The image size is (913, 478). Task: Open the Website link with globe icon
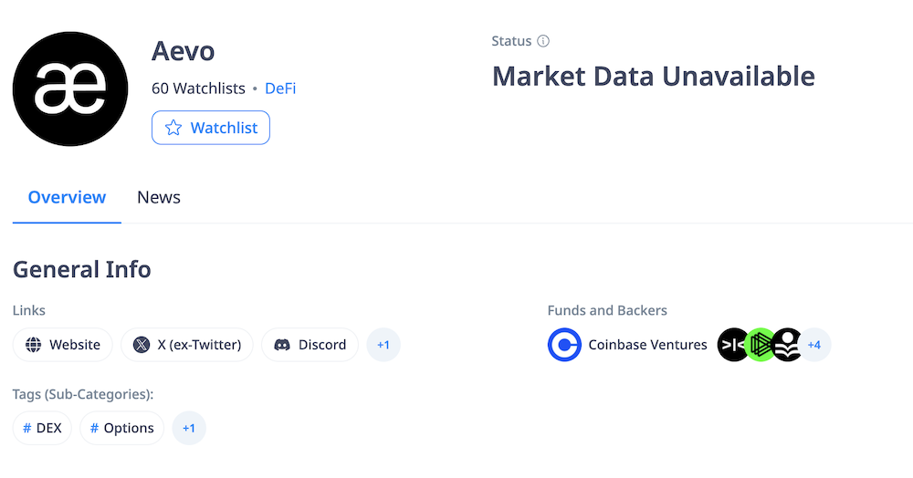(63, 345)
